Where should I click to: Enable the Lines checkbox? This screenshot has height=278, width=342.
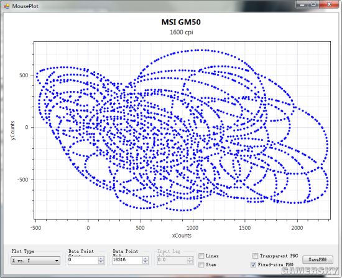[201, 256]
